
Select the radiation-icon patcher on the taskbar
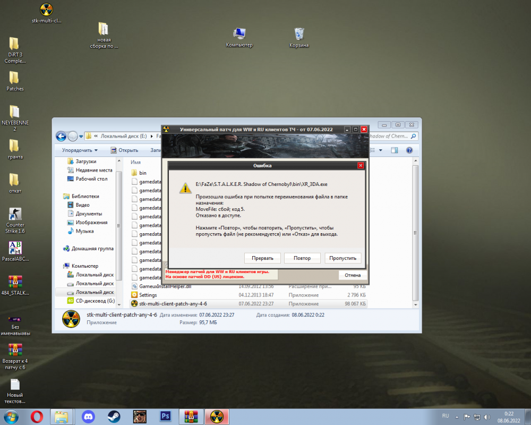pyautogui.click(x=216, y=416)
